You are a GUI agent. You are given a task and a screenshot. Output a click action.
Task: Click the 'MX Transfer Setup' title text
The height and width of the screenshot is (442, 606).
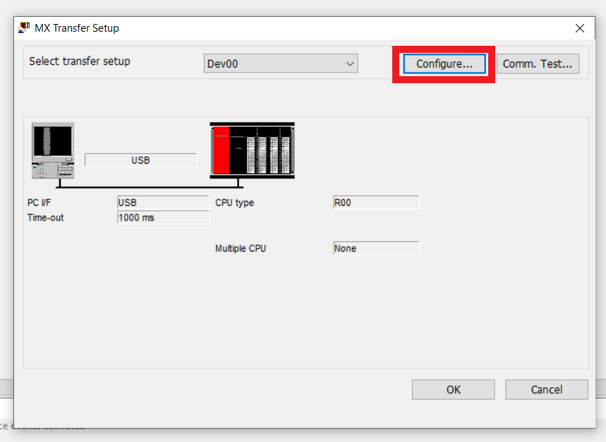click(77, 28)
